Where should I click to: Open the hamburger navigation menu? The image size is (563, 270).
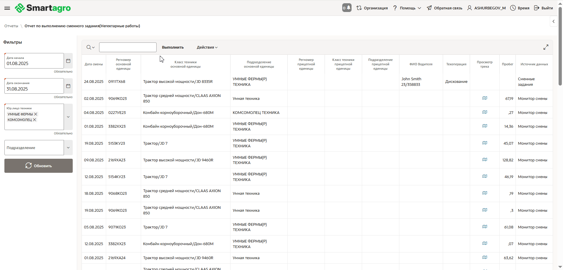click(7, 8)
